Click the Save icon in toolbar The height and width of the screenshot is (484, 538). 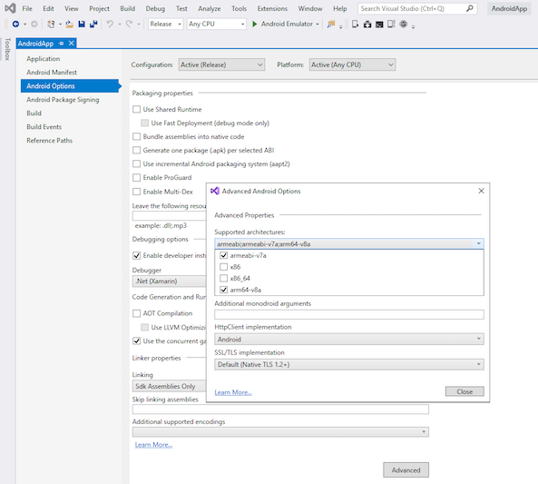[x=82, y=24]
